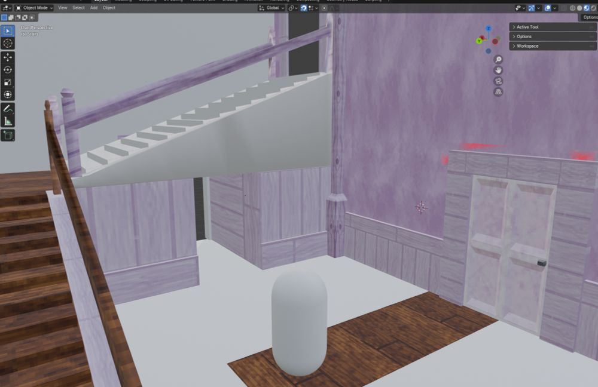This screenshot has width=598, height=387.
Task: Select the Scale tool
Action: (8, 82)
